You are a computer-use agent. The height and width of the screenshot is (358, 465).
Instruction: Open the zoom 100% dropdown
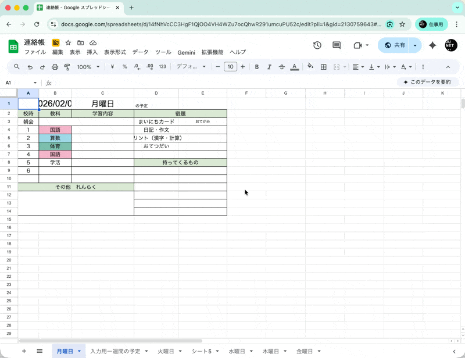(88, 67)
